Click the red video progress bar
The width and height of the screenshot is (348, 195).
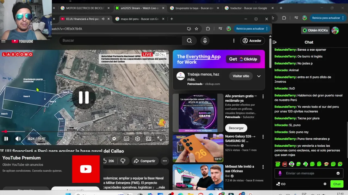[84, 132]
